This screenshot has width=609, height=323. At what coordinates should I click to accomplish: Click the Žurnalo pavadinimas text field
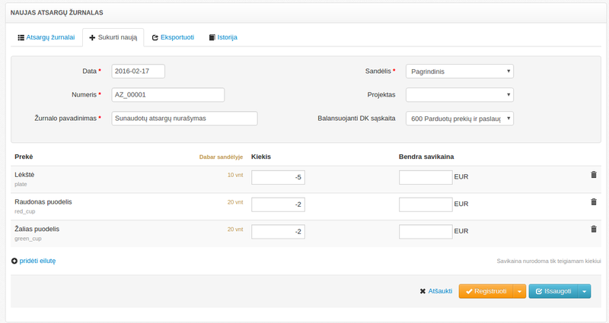tap(184, 119)
